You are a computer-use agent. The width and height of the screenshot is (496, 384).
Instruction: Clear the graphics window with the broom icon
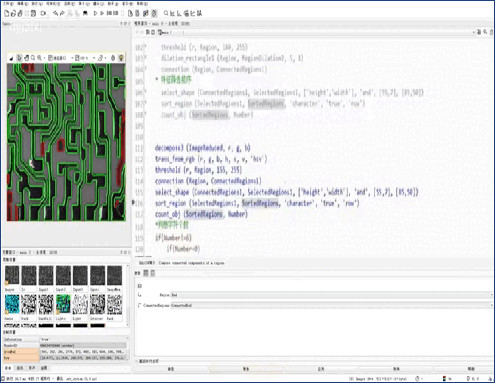[11, 58]
